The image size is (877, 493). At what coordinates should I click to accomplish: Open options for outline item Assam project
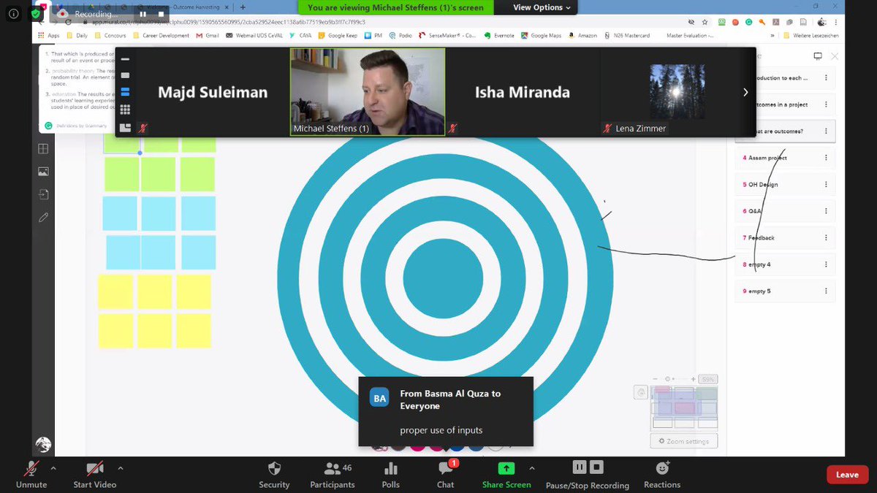(x=826, y=158)
